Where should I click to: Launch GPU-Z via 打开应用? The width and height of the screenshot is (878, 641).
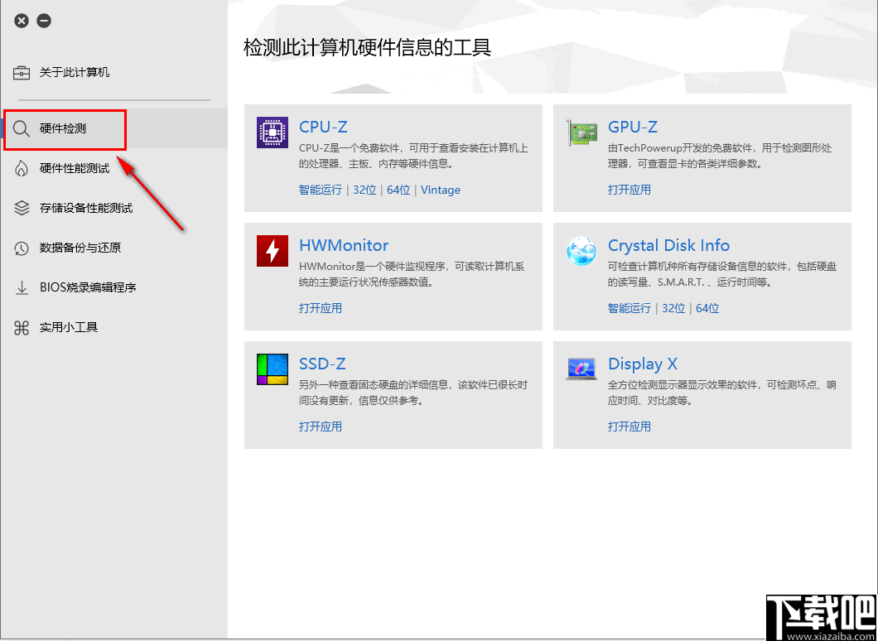630,190
